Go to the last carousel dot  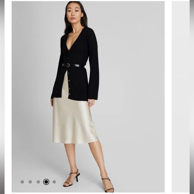(54, 182)
